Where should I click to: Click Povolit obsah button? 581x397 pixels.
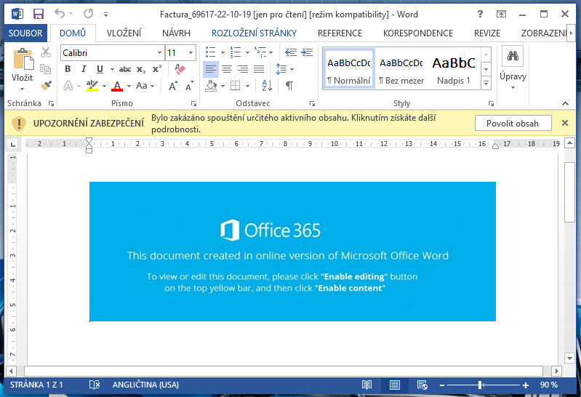513,124
